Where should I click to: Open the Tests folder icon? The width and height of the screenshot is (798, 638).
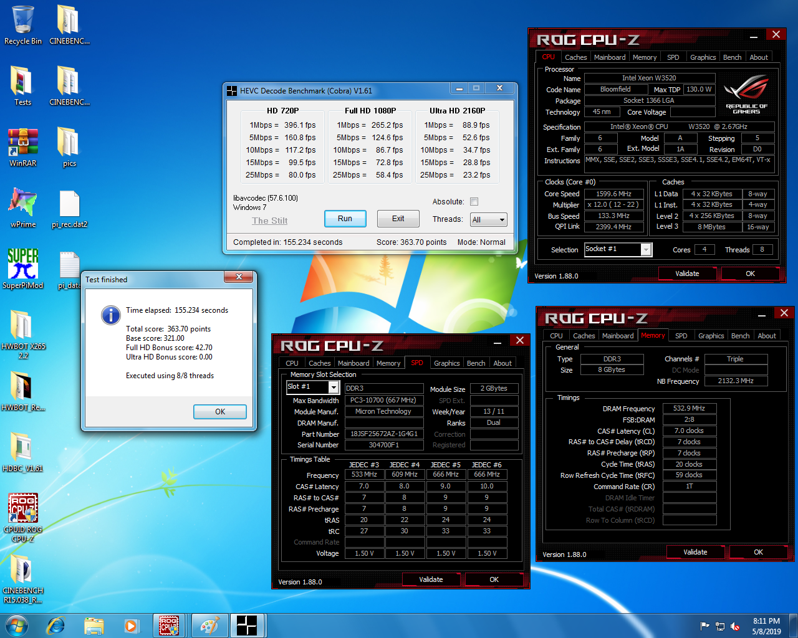22,86
